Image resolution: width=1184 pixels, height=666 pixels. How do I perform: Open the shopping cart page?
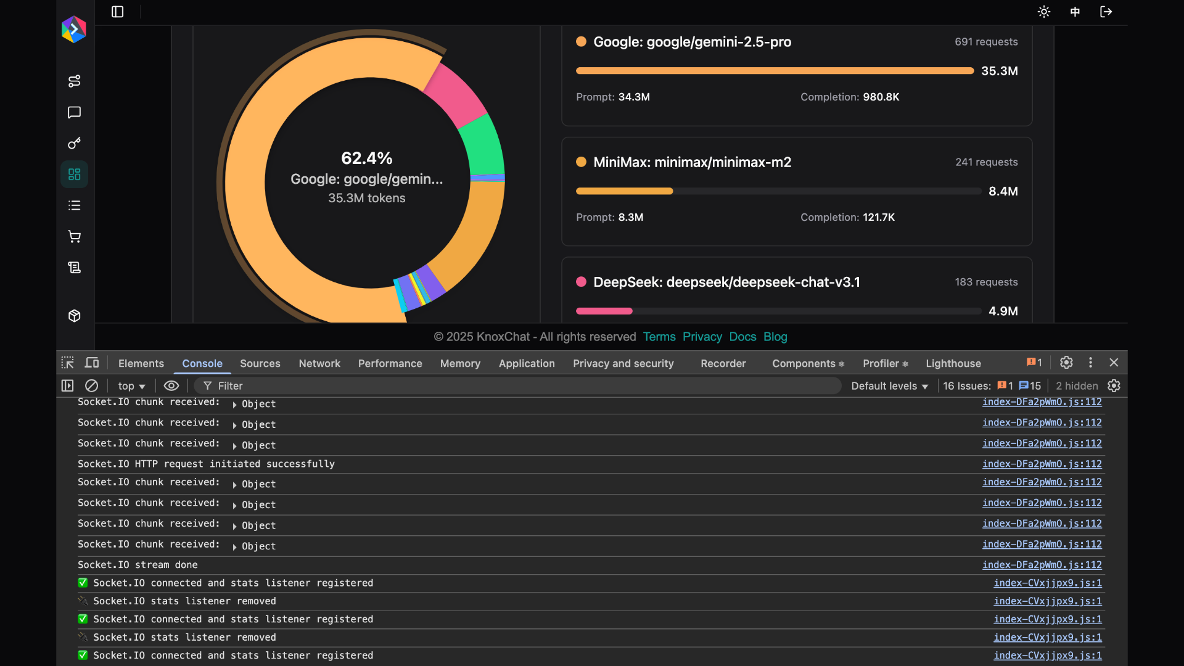click(74, 236)
